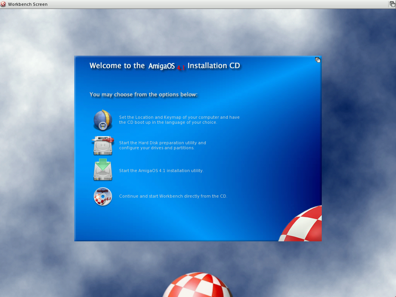Open the Hard Disk preparation drive icon
The height and width of the screenshot is (297, 396).
click(102, 145)
